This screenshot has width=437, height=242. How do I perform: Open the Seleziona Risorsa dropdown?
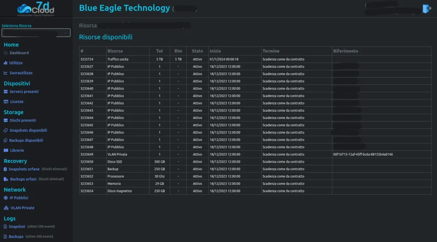click(x=36, y=33)
